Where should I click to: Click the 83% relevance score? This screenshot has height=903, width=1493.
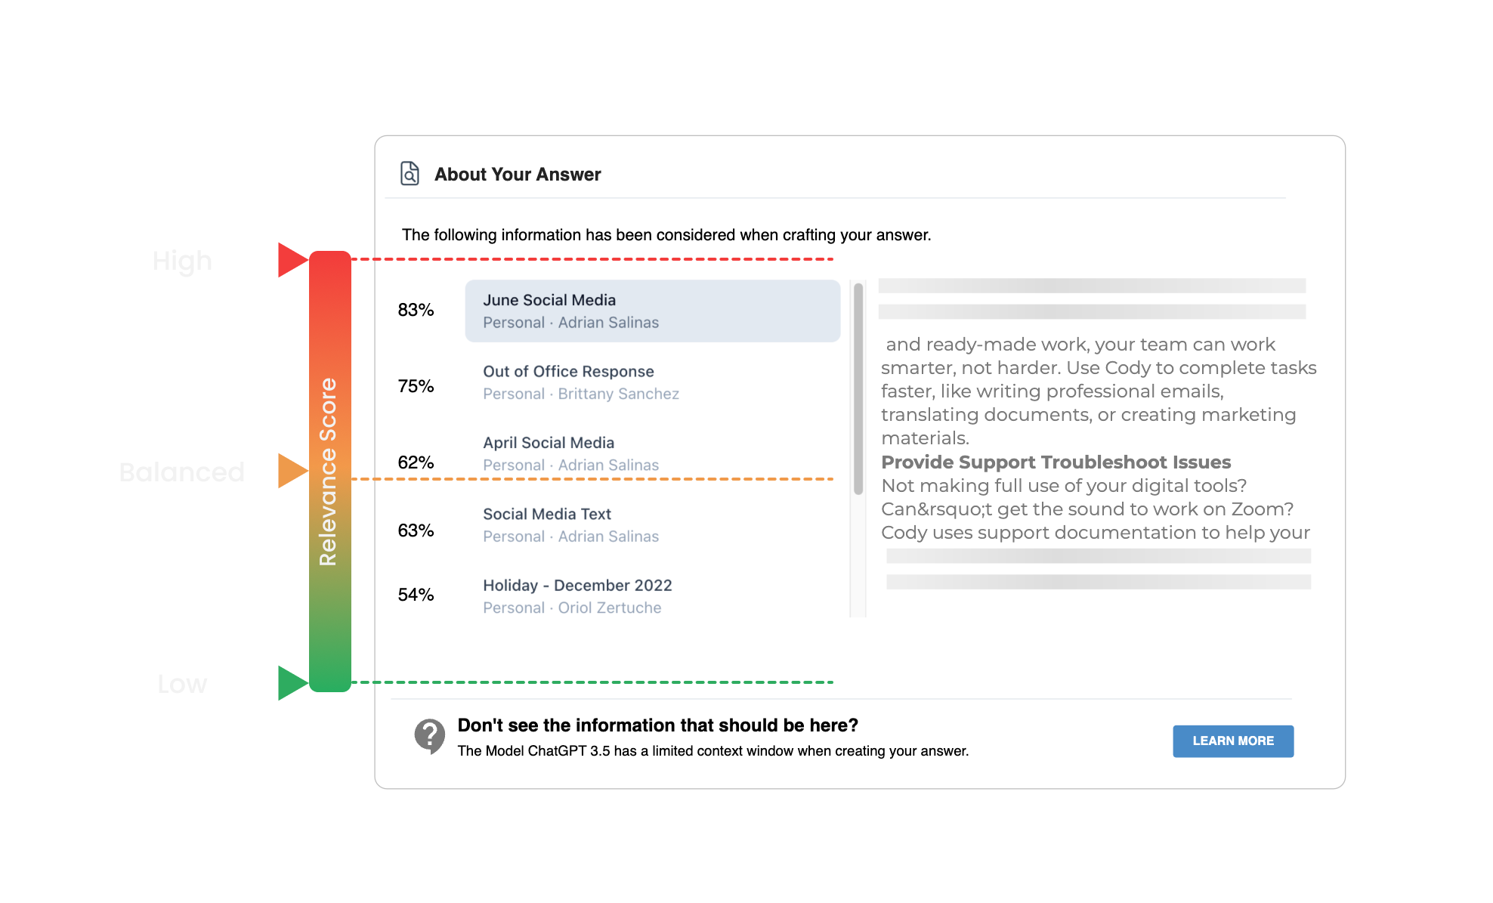pos(416,310)
